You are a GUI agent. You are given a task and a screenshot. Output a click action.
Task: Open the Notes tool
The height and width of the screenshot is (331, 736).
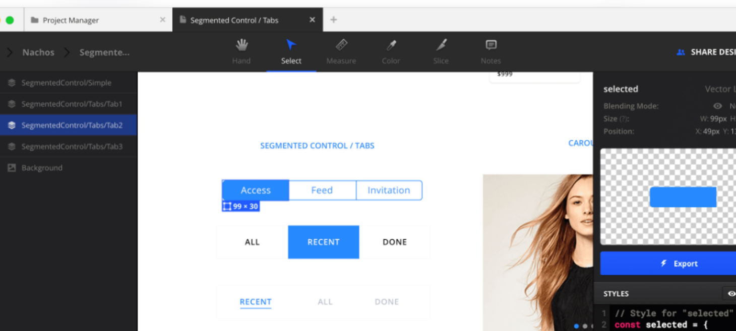(491, 51)
